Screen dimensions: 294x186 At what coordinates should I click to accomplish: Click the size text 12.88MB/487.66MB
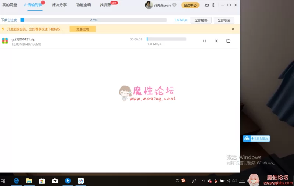[26, 44]
